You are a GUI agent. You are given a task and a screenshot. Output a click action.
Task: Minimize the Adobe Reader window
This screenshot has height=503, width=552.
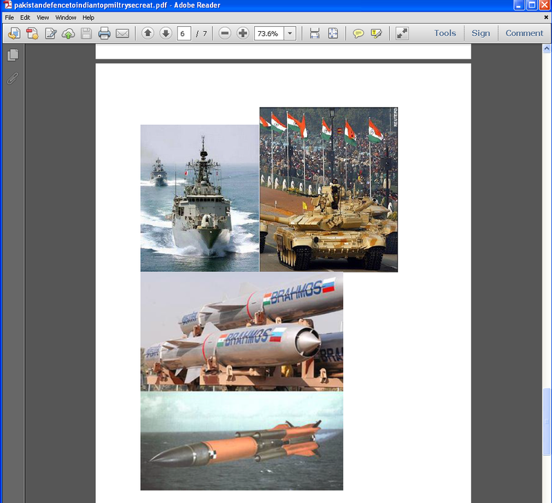pyautogui.click(x=519, y=5)
